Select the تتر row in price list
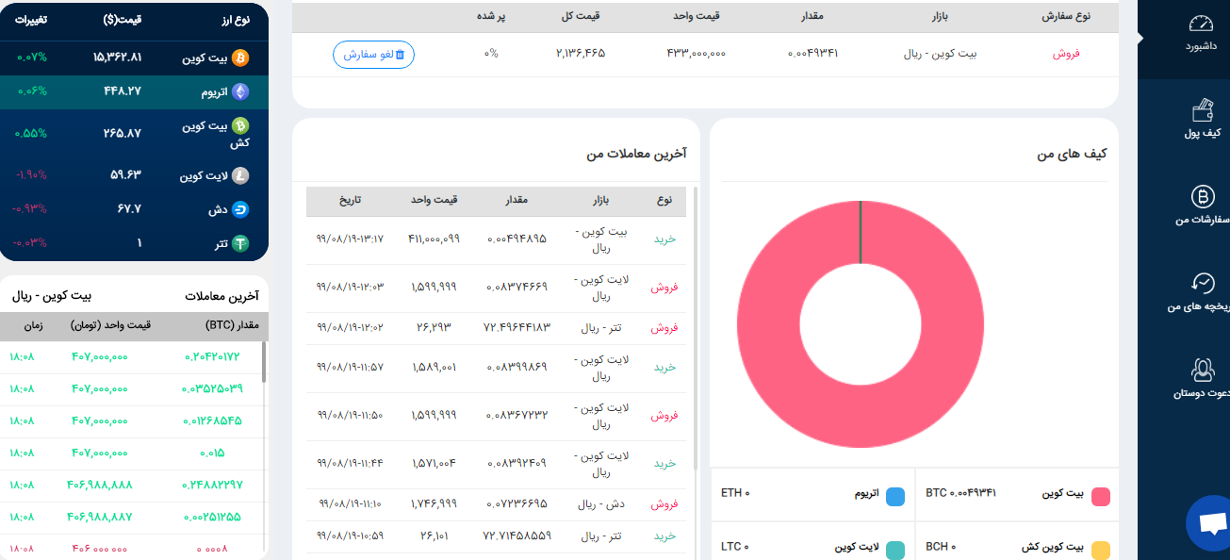Viewport: 1230px width, 560px height. pos(134,243)
